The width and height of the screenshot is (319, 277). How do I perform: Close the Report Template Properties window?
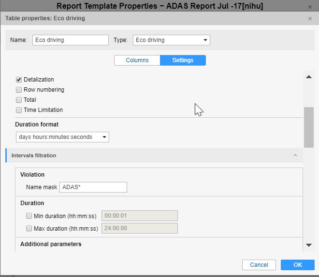coord(310,6)
